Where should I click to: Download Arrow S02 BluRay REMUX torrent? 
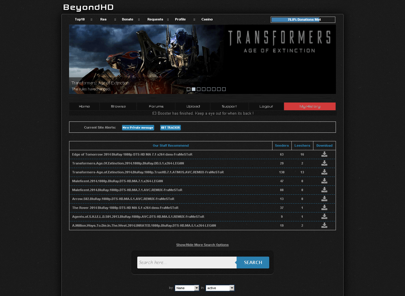coord(324,199)
